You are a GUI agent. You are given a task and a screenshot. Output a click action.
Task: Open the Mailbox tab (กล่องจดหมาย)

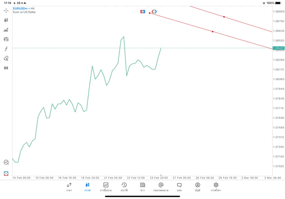click(161, 187)
